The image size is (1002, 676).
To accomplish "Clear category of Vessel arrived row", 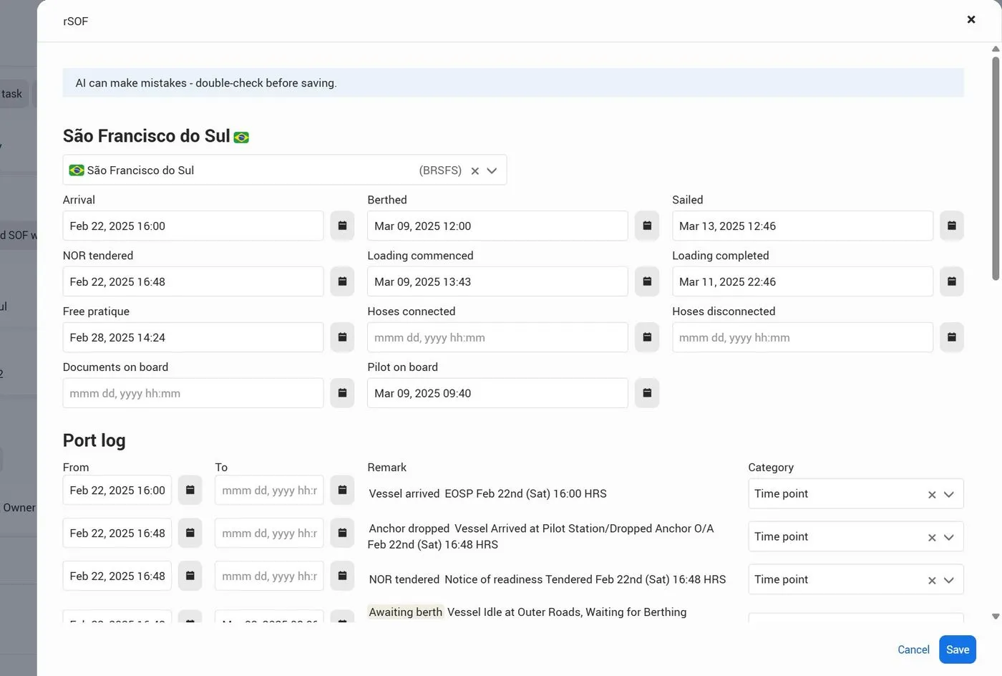I will tap(932, 495).
